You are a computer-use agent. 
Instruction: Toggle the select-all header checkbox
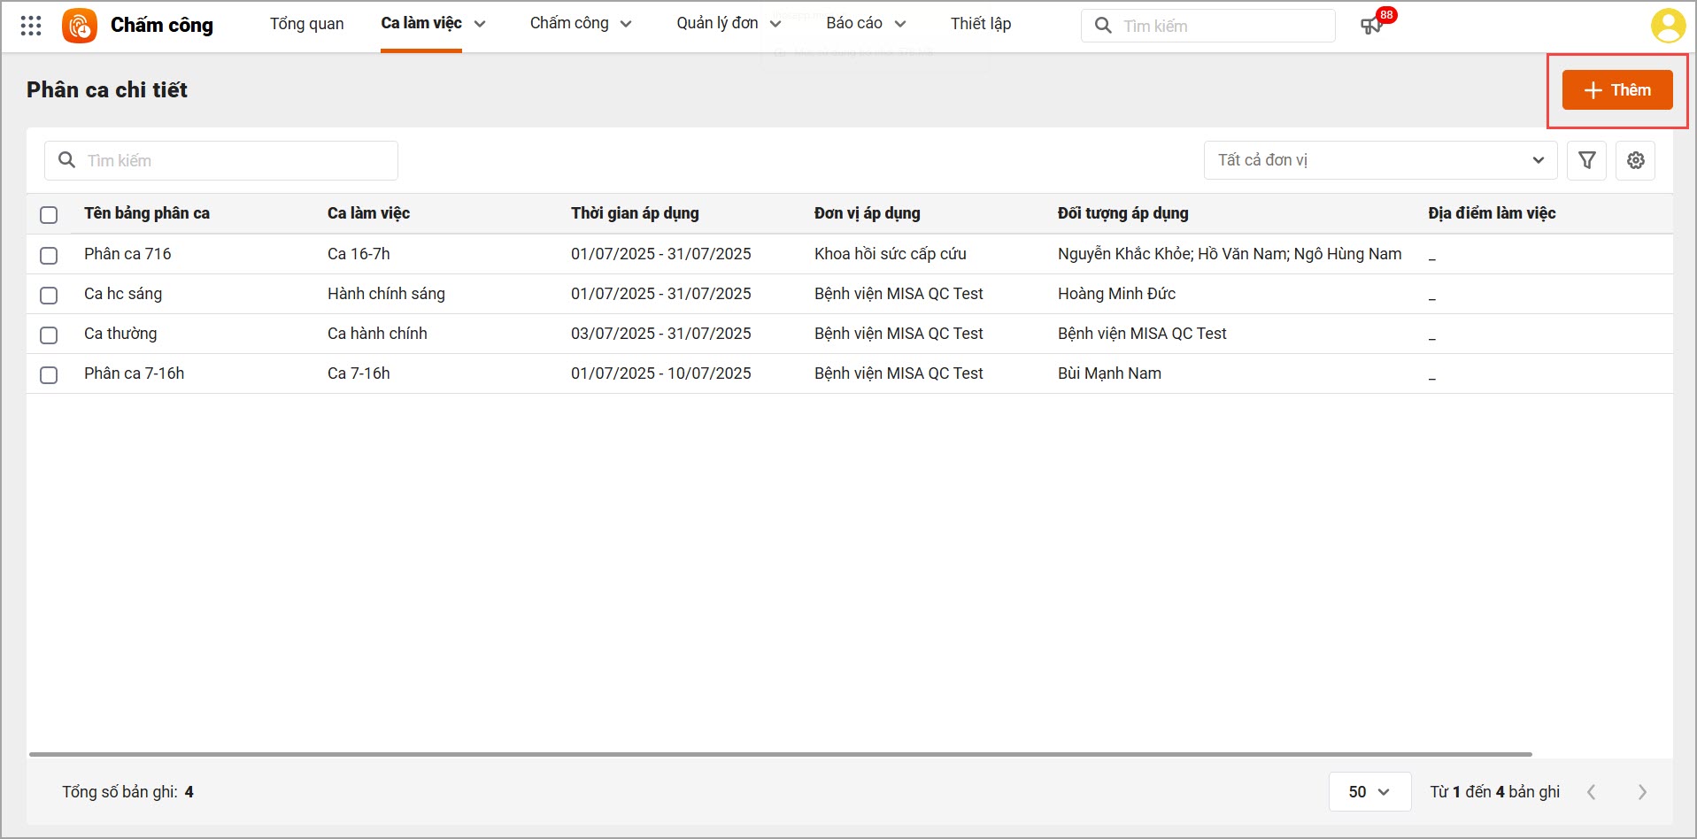(49, 214)
